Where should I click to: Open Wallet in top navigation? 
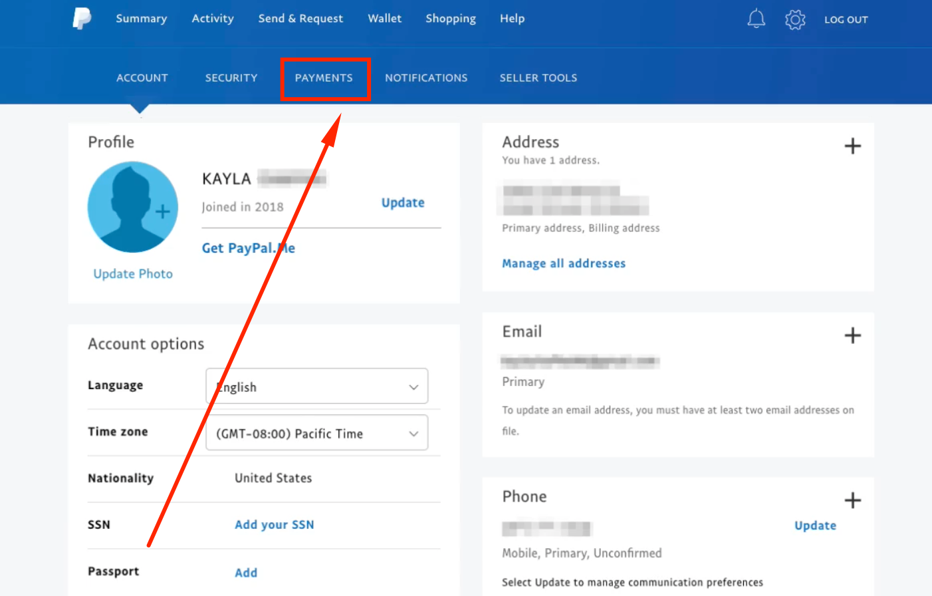pyautogui.click(x=385, y=19)
